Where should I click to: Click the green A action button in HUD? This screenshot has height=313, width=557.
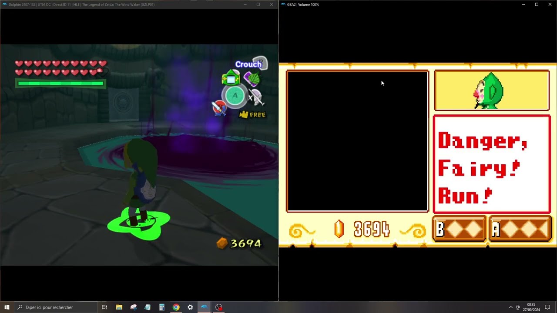pos(235,96)
